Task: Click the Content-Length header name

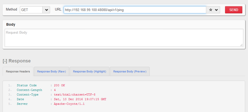Action: [29, 90]
